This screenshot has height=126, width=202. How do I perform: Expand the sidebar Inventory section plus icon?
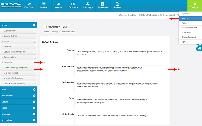(x=34, y=114)
